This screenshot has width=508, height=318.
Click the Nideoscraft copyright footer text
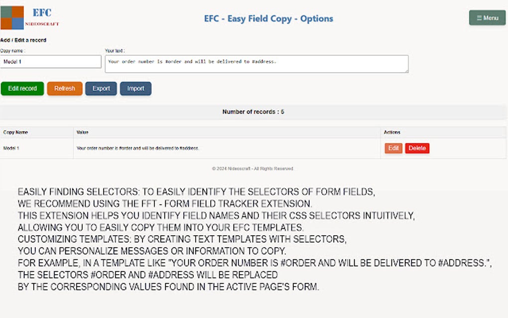point(253,169)
